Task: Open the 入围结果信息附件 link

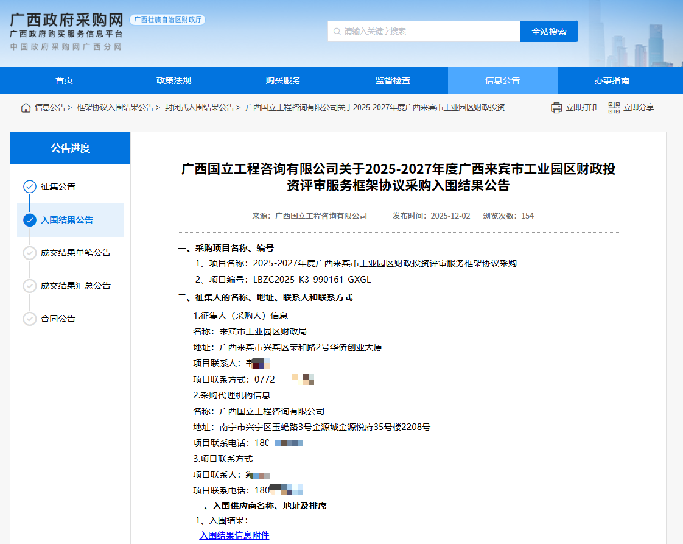Action: 234,535
